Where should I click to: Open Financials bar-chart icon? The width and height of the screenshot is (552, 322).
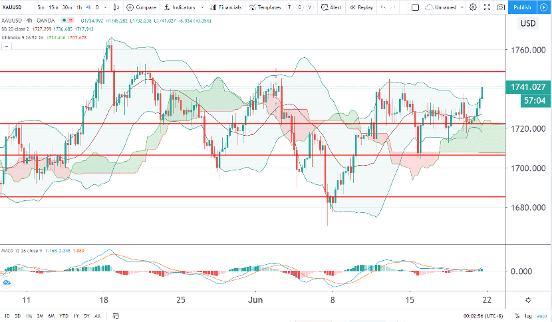click(213, 7)
